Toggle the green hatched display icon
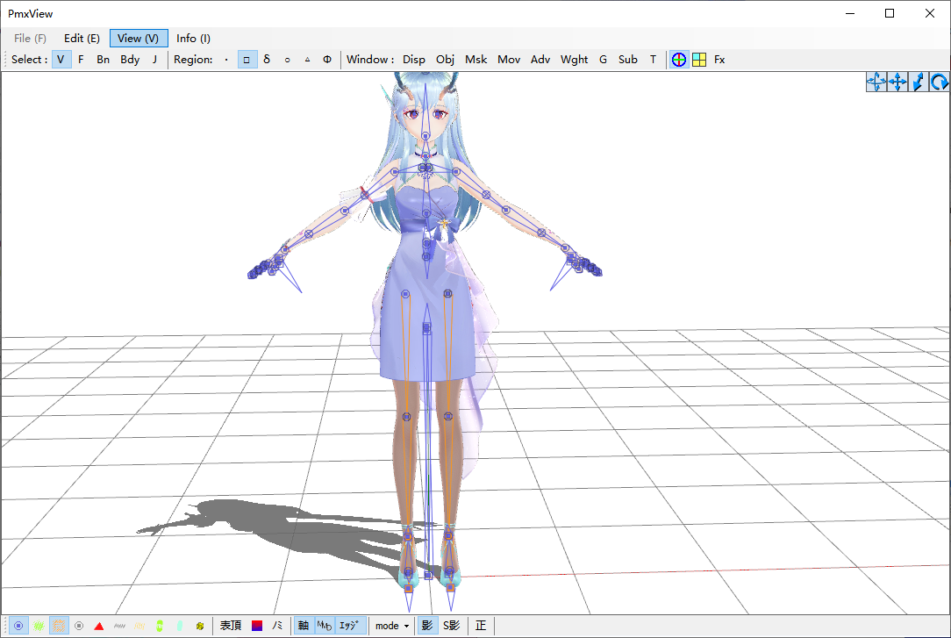This screenshot has width=951, height=638. coord(39,626)
